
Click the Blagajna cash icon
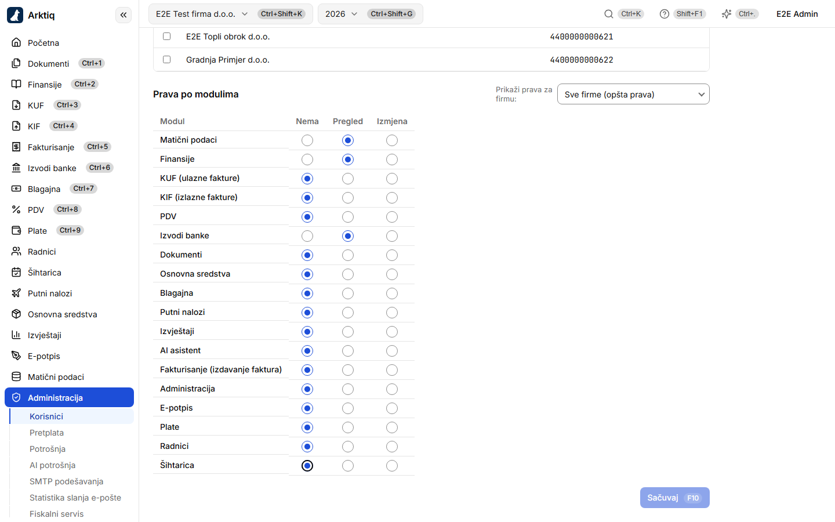[16, 189]
